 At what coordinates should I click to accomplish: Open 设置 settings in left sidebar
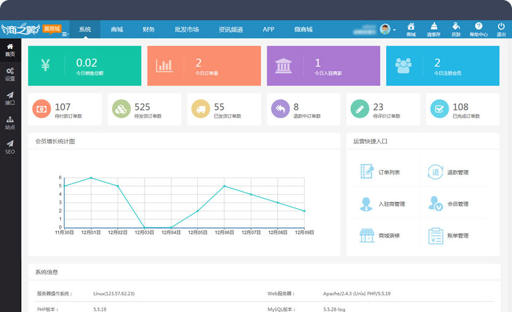[x=10, y=74]
